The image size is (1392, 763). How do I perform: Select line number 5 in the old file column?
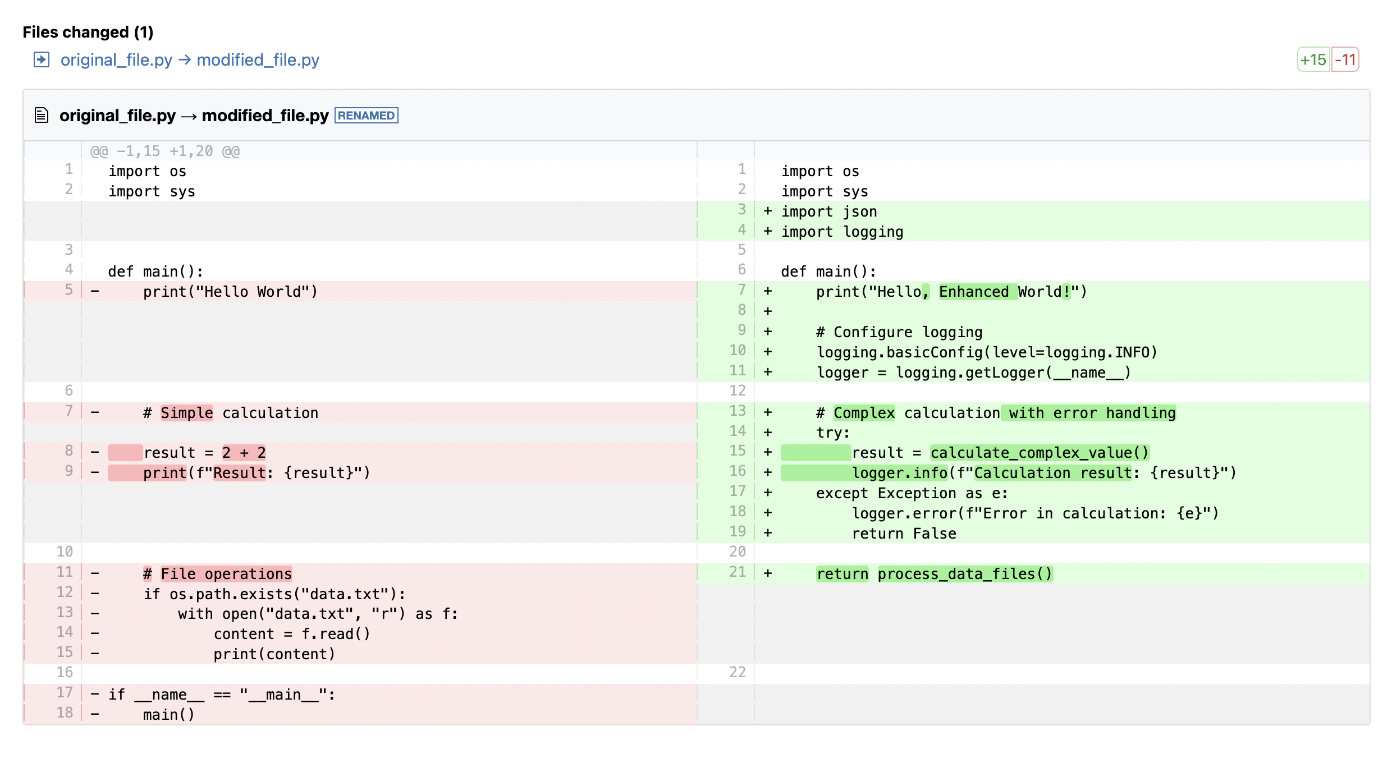(67, 291)
